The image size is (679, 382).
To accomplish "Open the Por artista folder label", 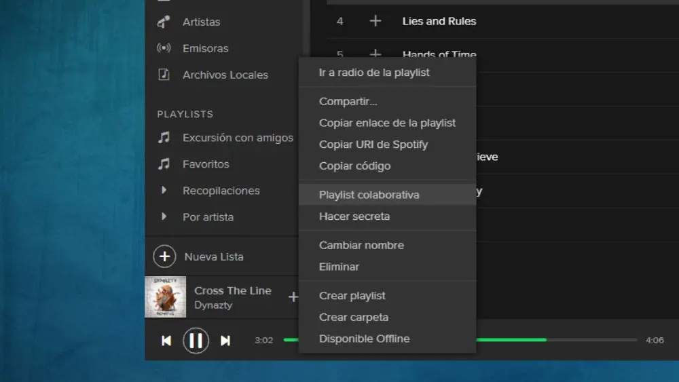I will [208, 216].
